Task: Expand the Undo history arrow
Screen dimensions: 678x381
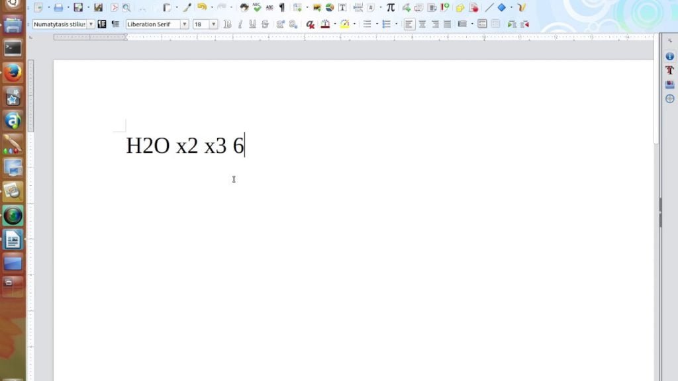Action: pos(211,7)
